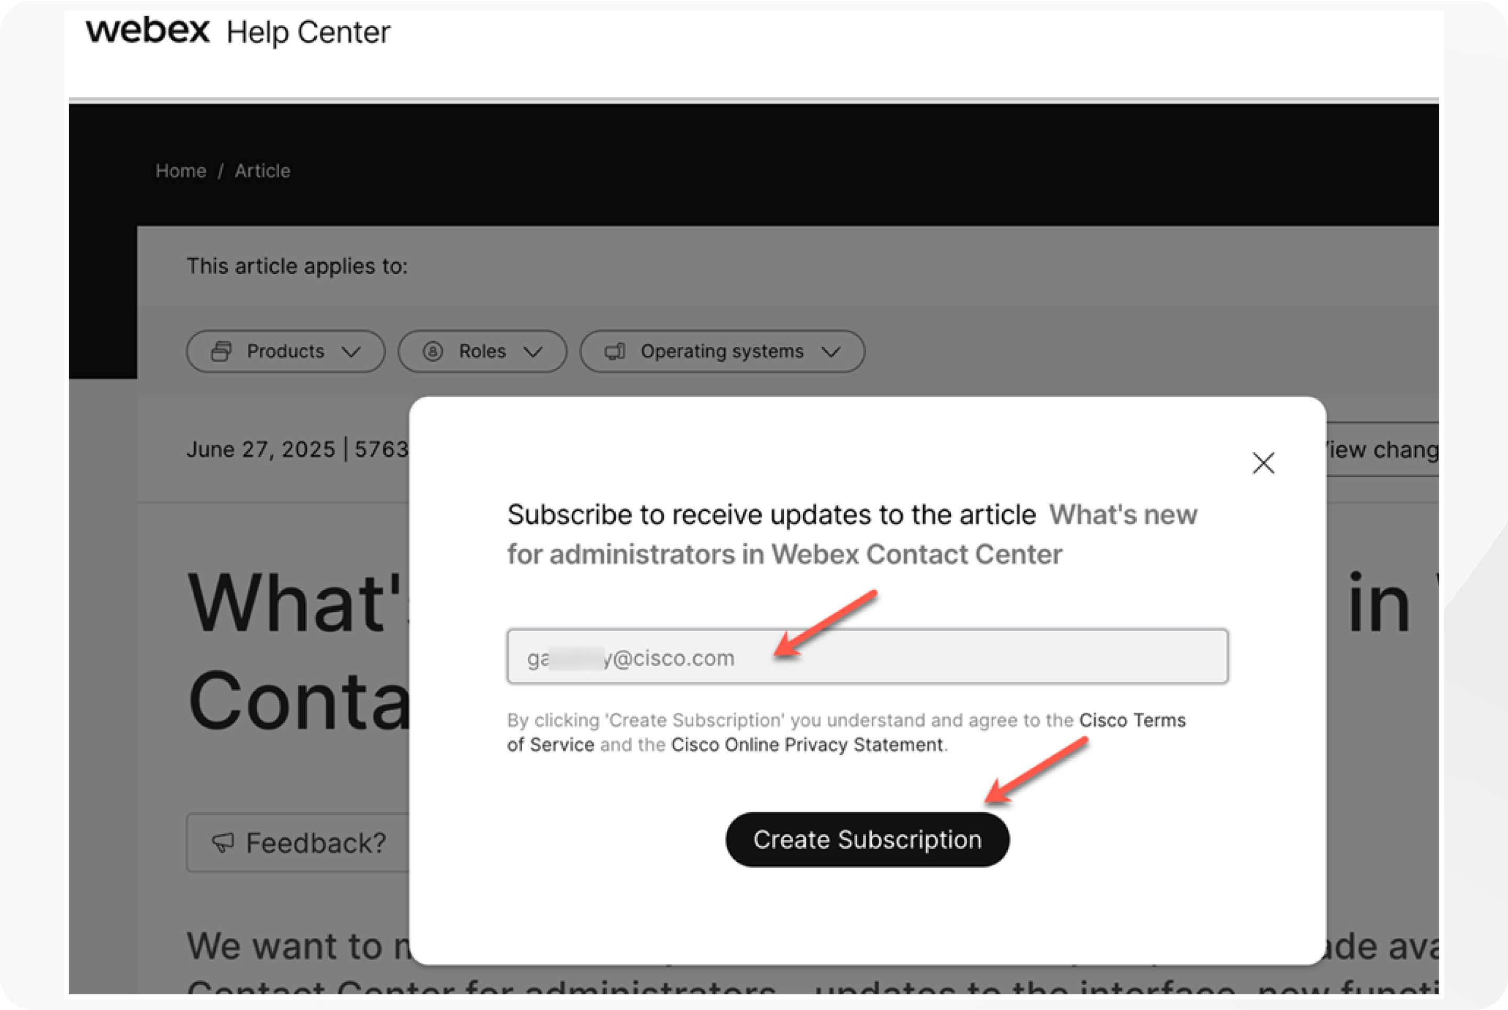Click the Feedback megaphone icon
The image size is (1508, 1010).
point(223,843)
